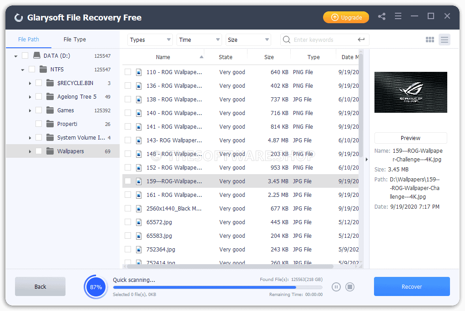
Task: Check the DATA (D:) checkbox
Action: (25, 55)
